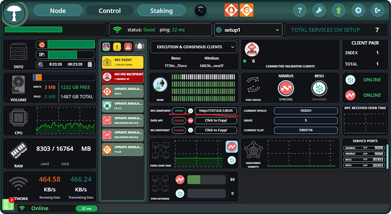Switch to the Node tab
Viewport: 391px width, 214px height.
pyautogui.click(x=58, y=11)
